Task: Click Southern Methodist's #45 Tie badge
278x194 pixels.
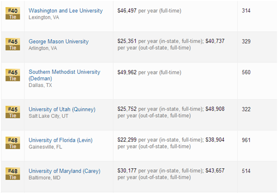Action: click(13, 75)
